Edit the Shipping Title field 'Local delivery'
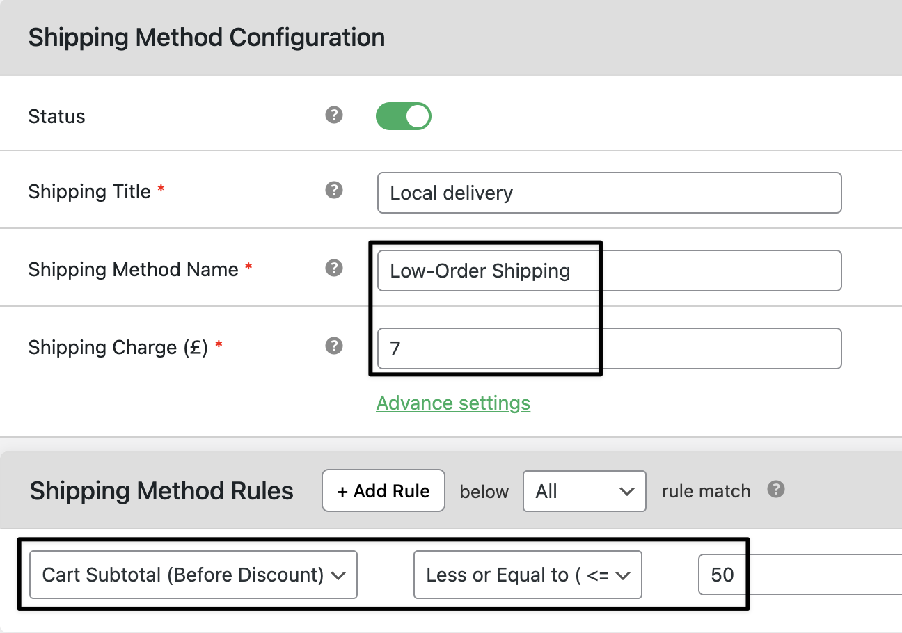This screenshot has height=633, width=902. point(609,193)
